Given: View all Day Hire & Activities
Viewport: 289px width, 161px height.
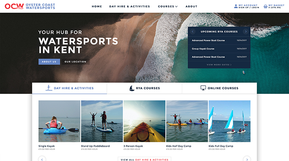Looking at the screenshot, I should click(144, 159).
